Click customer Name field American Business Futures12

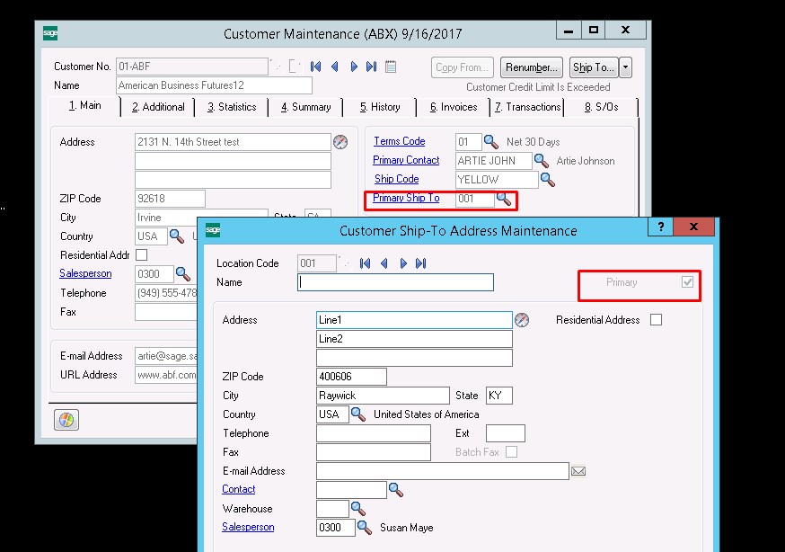tap(215, 85)
